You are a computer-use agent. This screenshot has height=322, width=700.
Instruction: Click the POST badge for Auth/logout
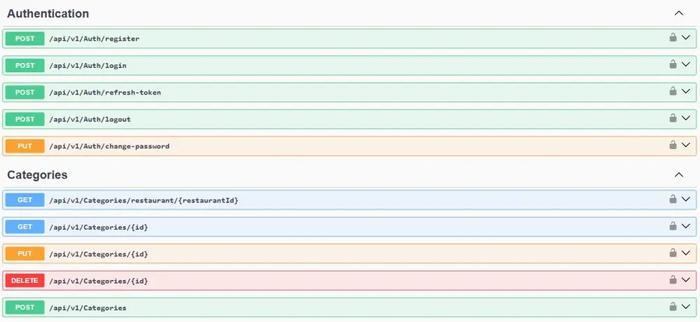[25, 119]
